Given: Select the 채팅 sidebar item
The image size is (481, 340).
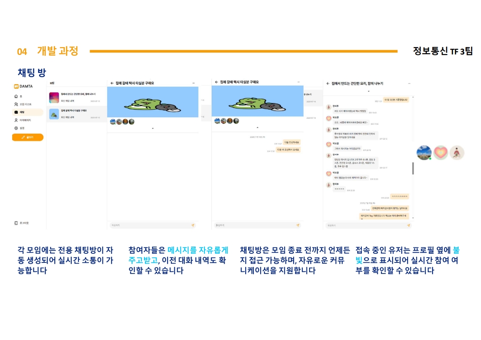Looking at the screenshot, I should 27,112.
